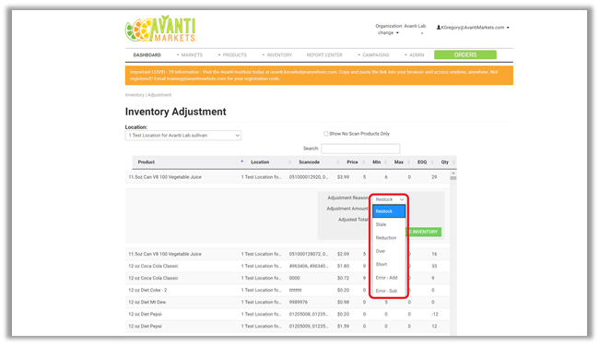Click the user profile icon beside KGregory email
The image size is (599, 346).
[x=439, y=28]
